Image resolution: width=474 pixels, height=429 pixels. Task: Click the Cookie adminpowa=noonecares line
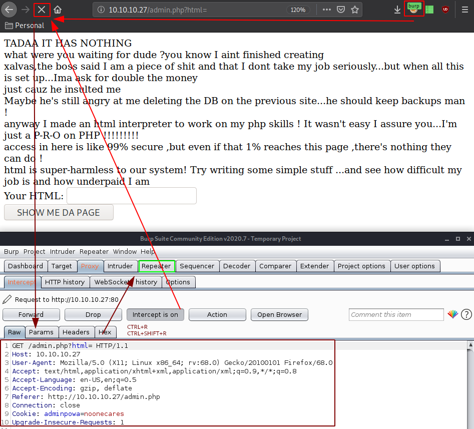coord(68,413)
